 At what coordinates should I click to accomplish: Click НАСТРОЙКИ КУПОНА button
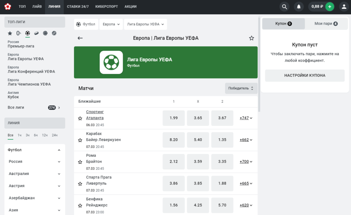305,76
